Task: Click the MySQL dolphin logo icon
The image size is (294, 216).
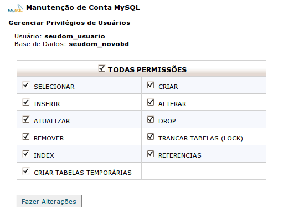Action: 16,9
